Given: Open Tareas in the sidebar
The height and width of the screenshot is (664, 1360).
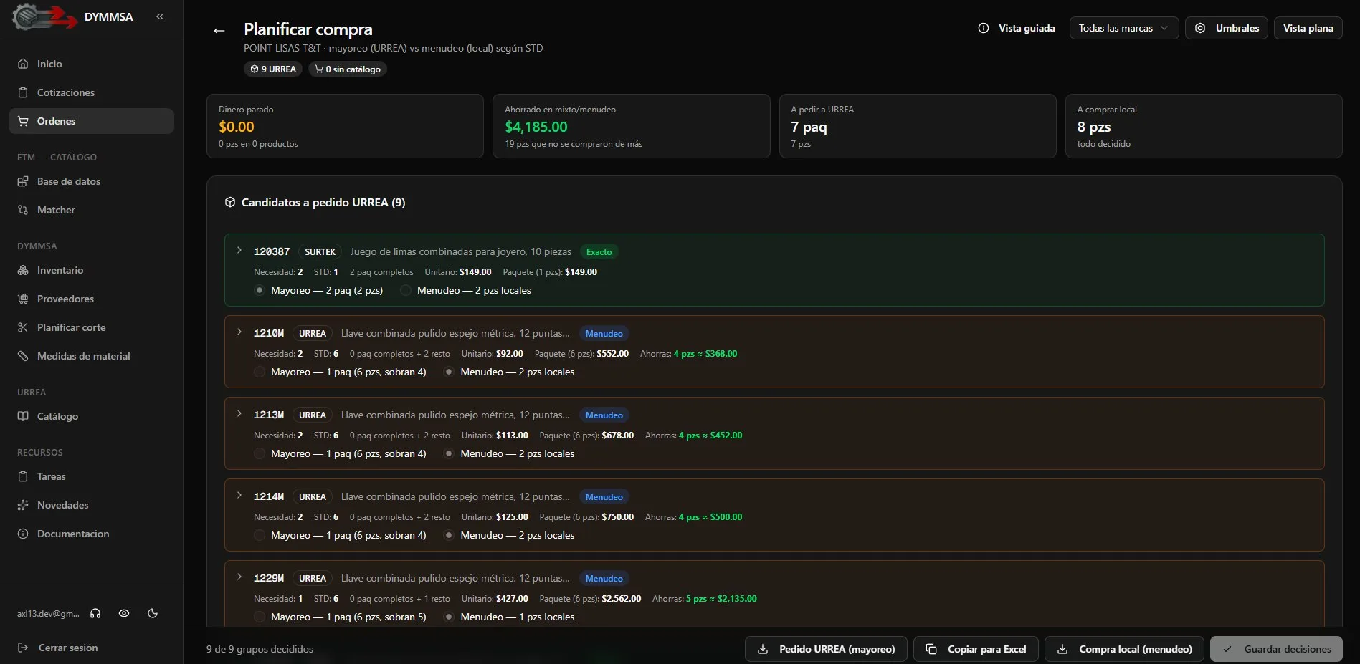Looking at the screenshot, I should (x=91, y=476).
